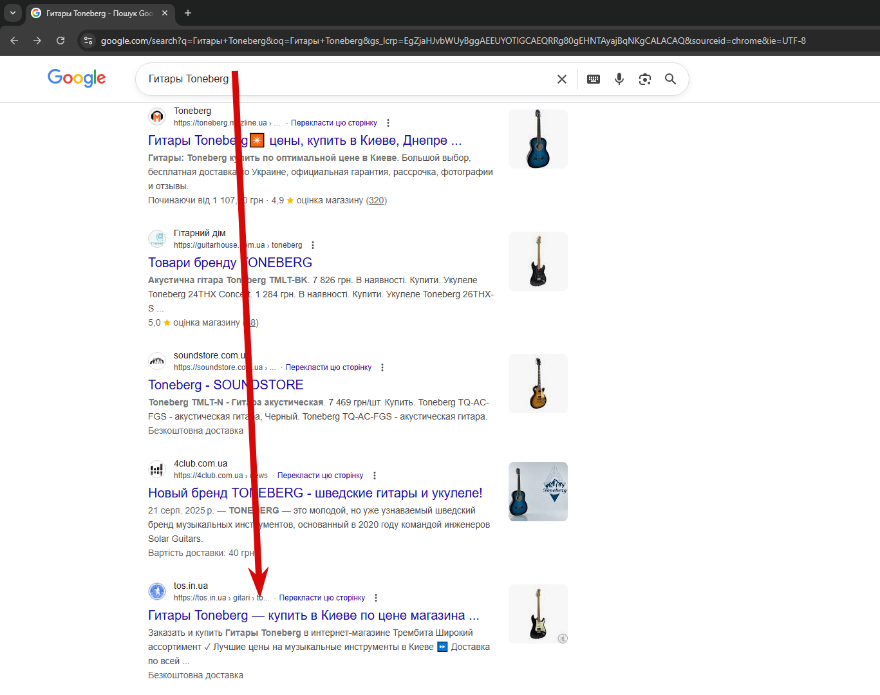880x695 pixels.
Task: Open more options for Toneberg muzline result
Action: pos(388,123)
